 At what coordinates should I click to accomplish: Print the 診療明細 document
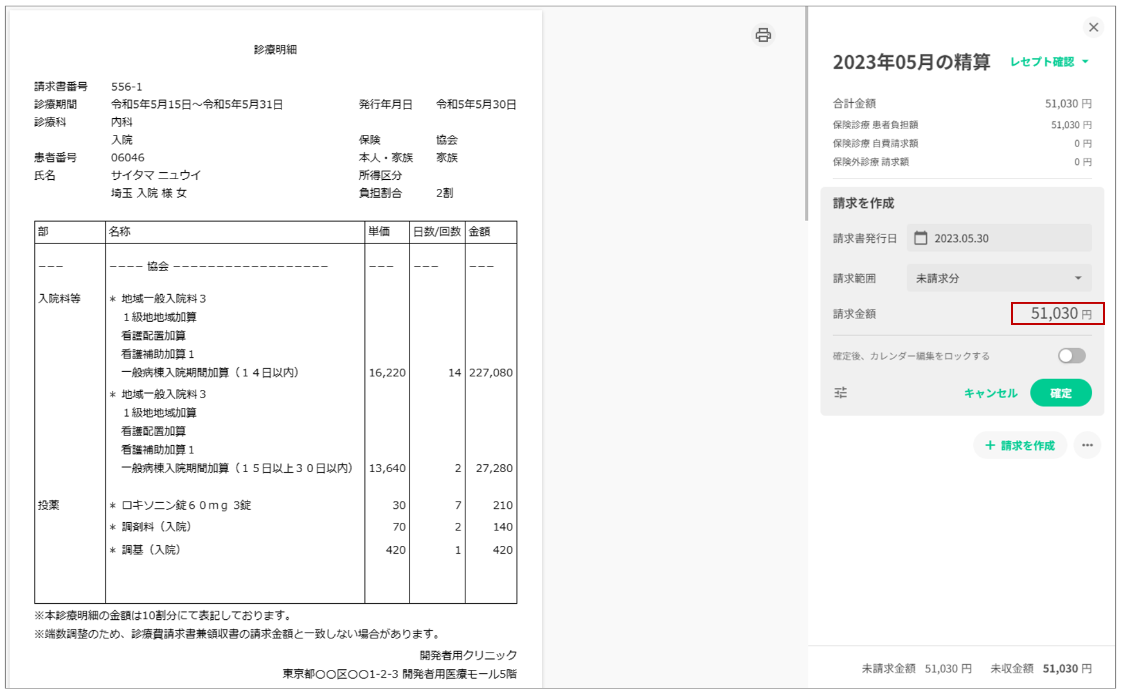coord(763,35)
